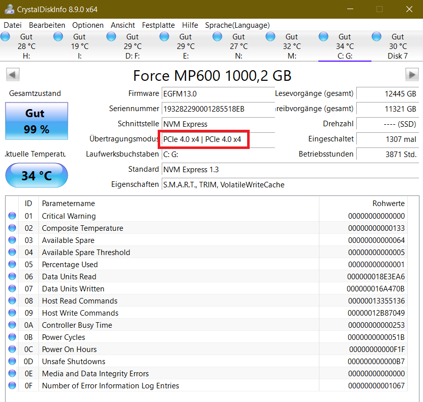Open the Sprache(Language) menu
The width and height of the screenshot is (423, 402).
(238, 25)
